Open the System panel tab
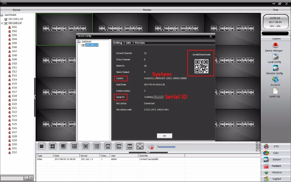 click(x=276, y=159)
